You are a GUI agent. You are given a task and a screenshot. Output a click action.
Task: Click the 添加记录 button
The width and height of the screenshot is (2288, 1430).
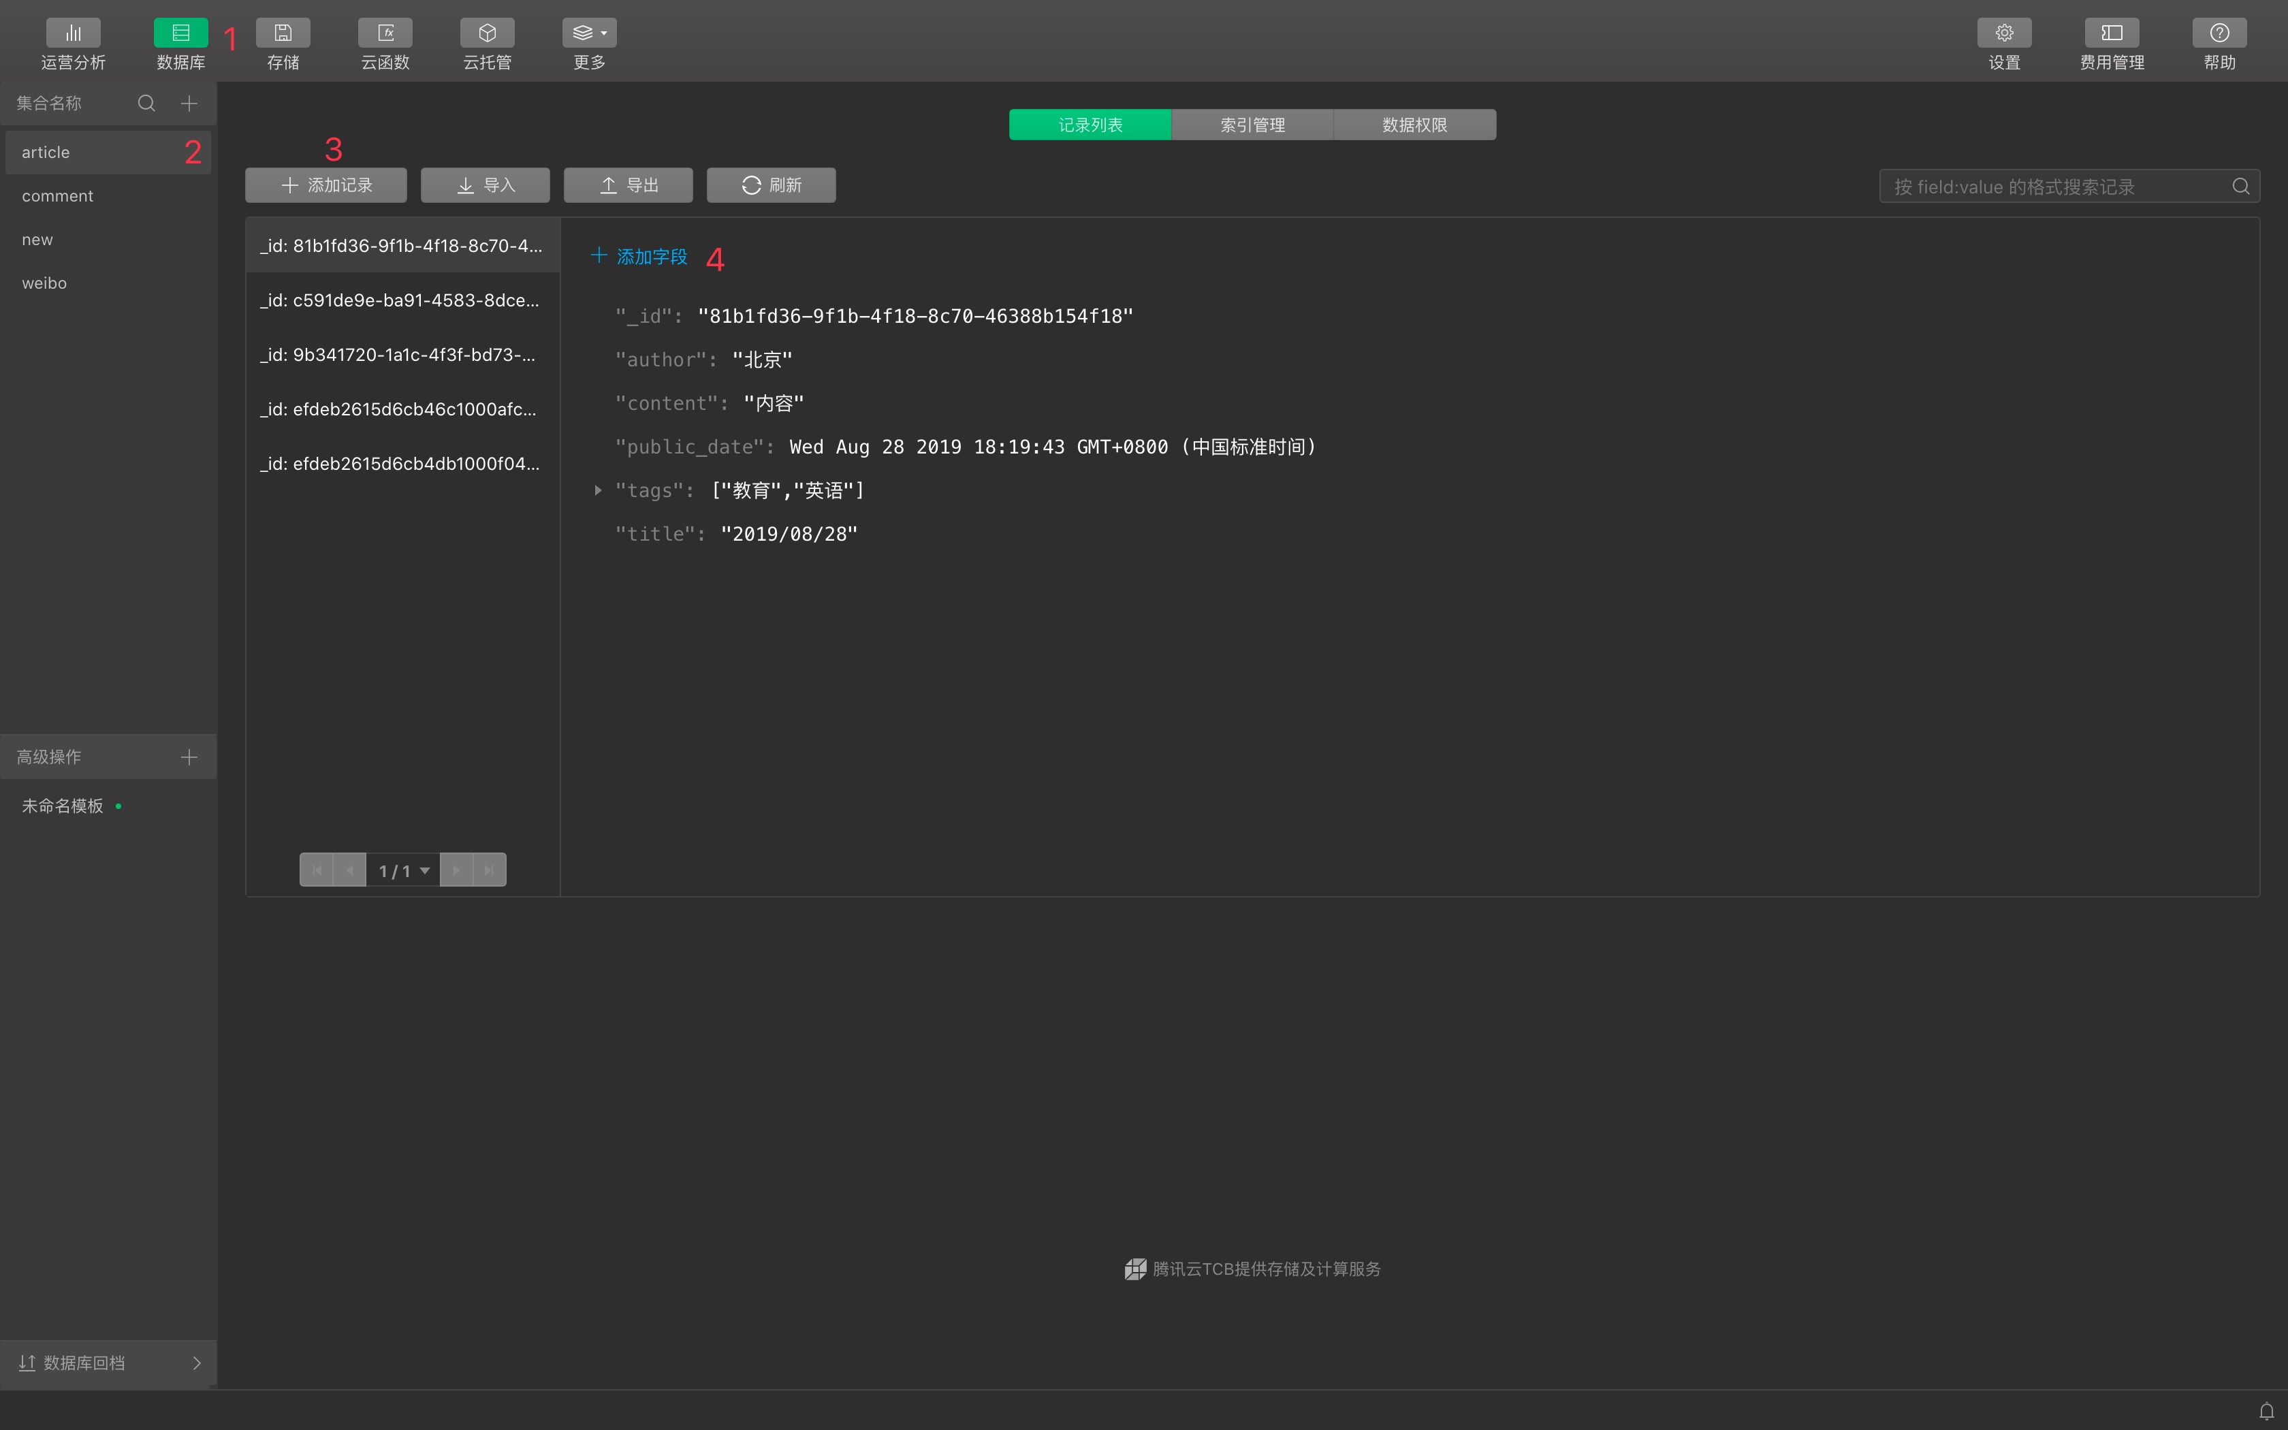point(326,185)
